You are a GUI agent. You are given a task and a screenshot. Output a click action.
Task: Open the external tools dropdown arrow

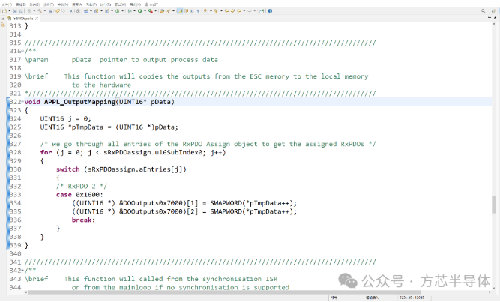[156, 10]
